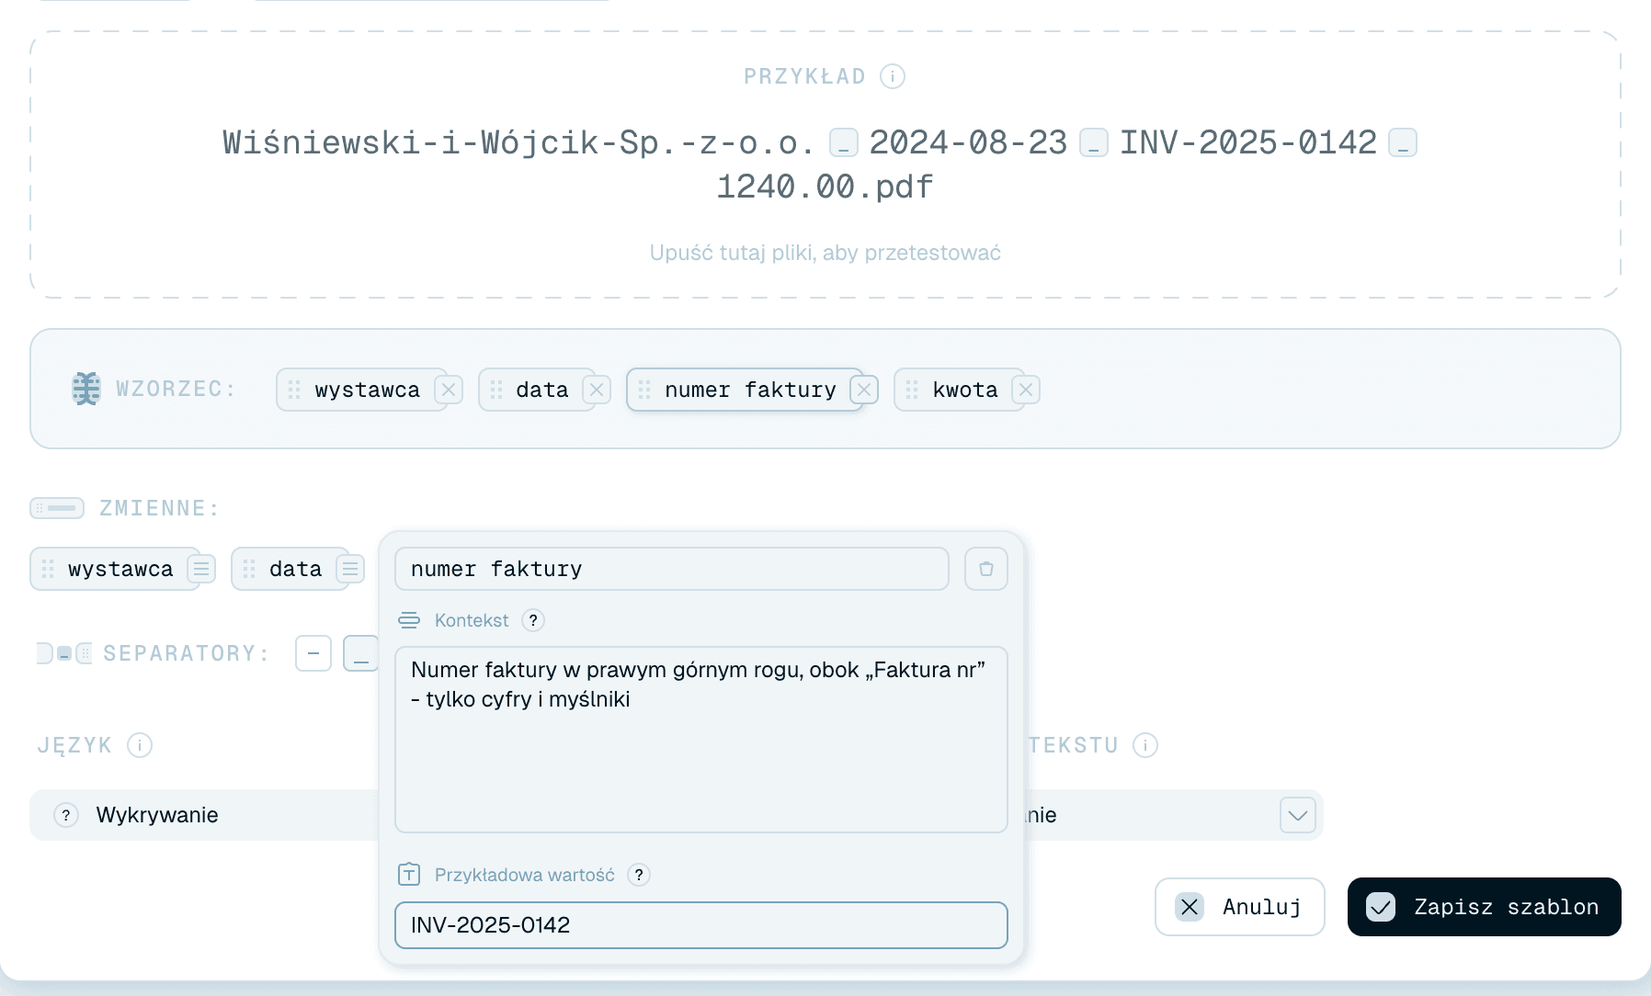Open the details menu of wystawca variable
The width and height of the screenshot is (1651, 996).
[201, 569]
